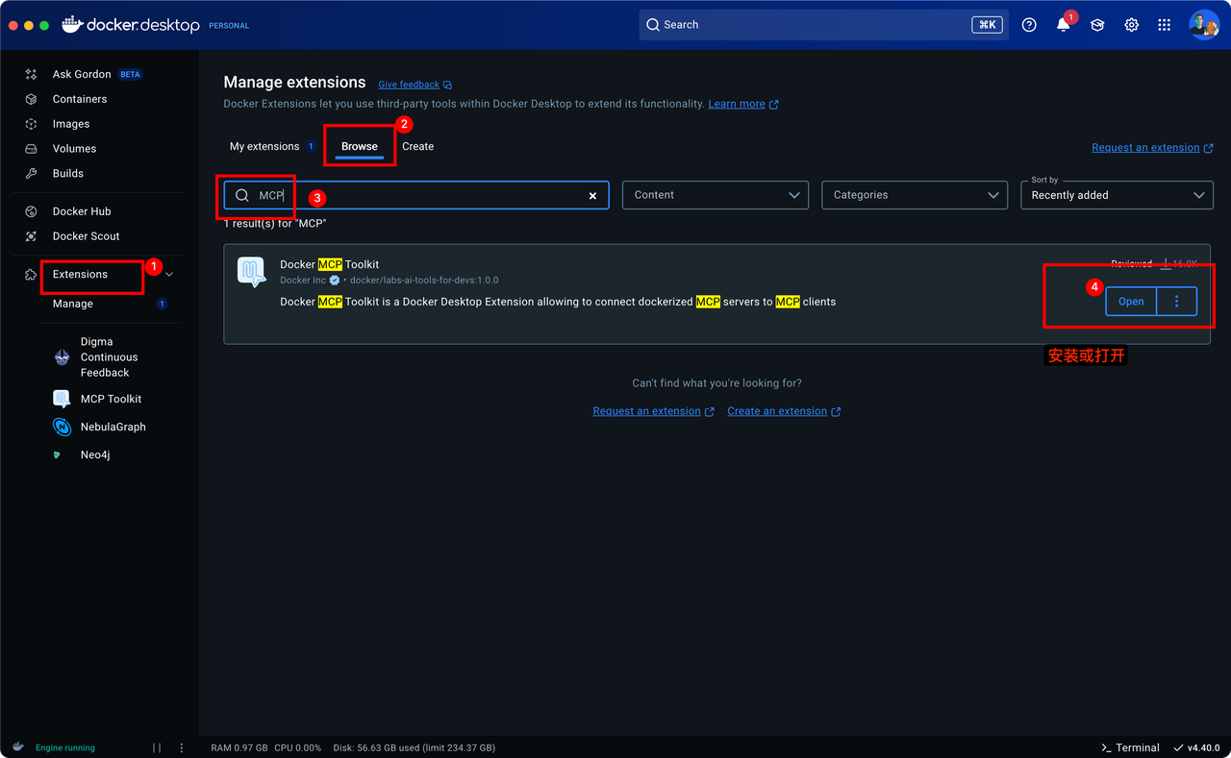The width and height of the screenshot is (1231, 758).
Task: Open user profile avatar
Action: [1204, 25]
